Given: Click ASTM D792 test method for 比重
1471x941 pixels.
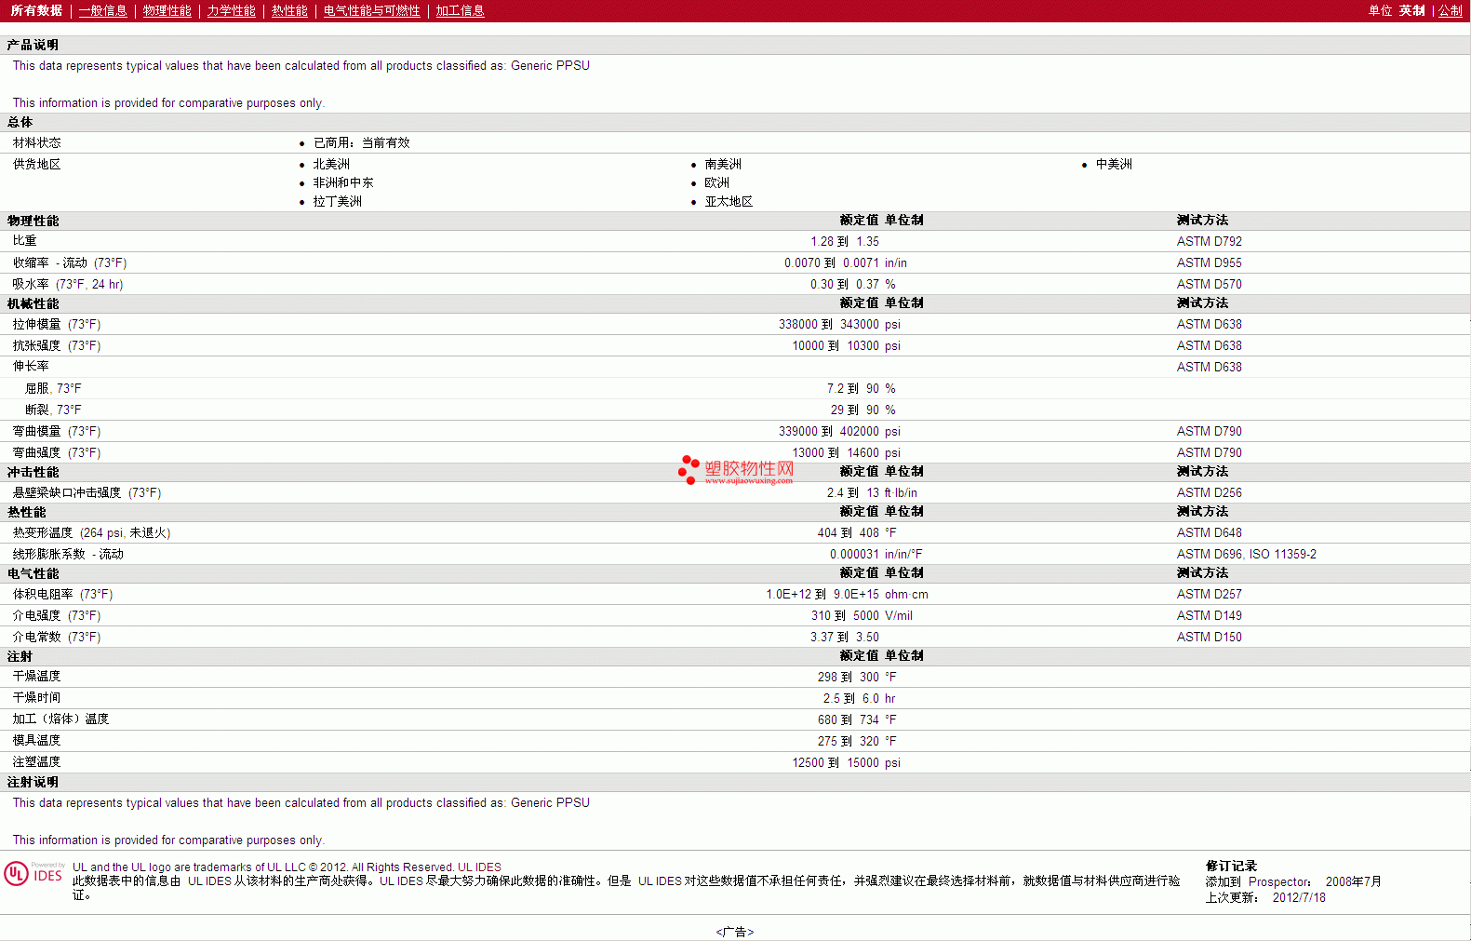Looking at the screenshot, I should (1209, 242).
